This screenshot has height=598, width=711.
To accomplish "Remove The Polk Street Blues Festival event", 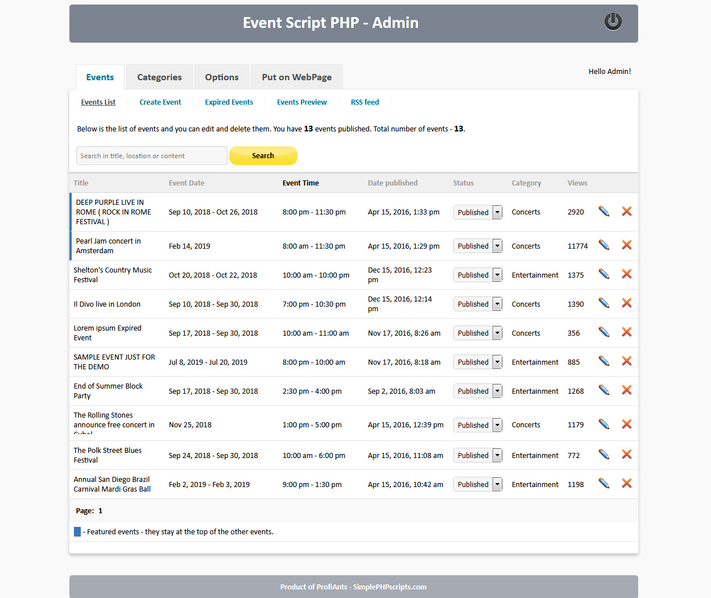I will pos(626,454).
